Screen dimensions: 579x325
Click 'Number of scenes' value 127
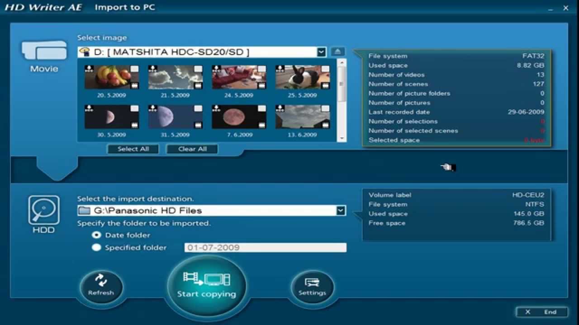pos(538,84)
